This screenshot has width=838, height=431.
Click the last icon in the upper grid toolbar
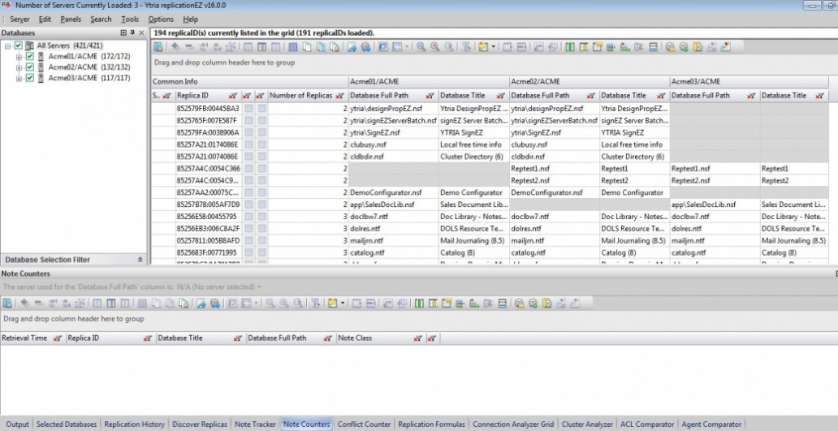point(726,46)
